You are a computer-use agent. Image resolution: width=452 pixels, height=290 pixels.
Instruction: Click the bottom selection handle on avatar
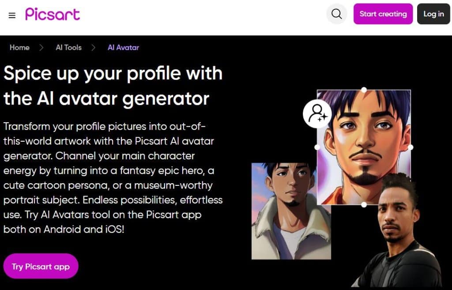click(364, 204)
